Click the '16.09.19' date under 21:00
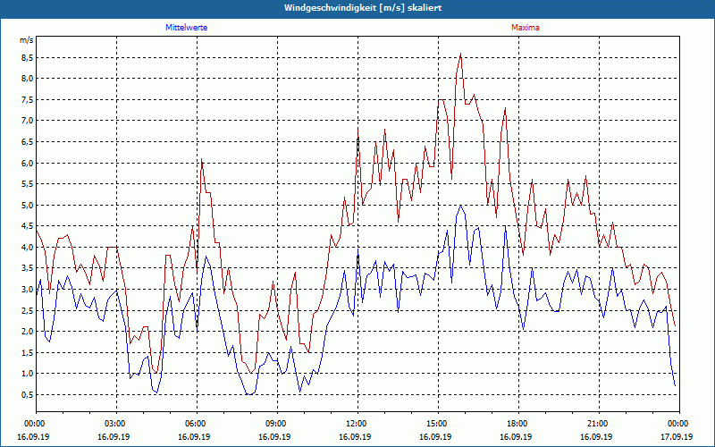This screenshot has width=715, height=447. (596, 436)
